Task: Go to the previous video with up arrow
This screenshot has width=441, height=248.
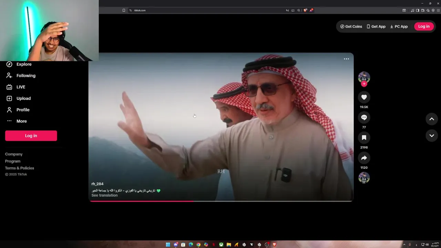Action: 432,119
